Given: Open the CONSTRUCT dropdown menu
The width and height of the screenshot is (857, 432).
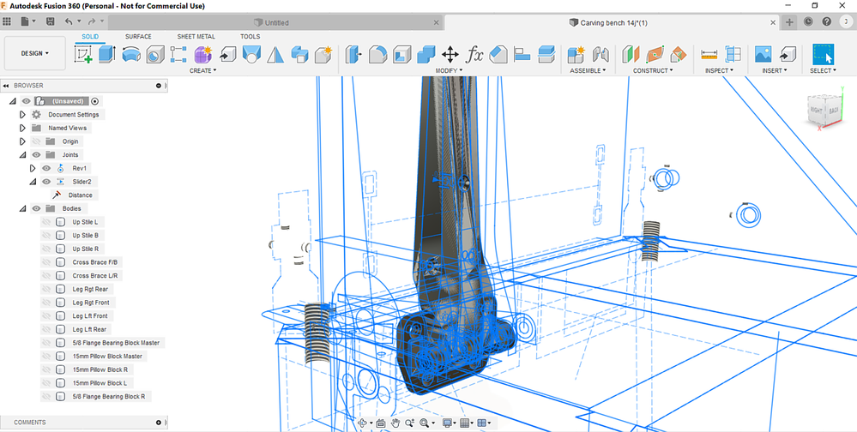Looking at the screenshot, I should [x=653, y=70].
